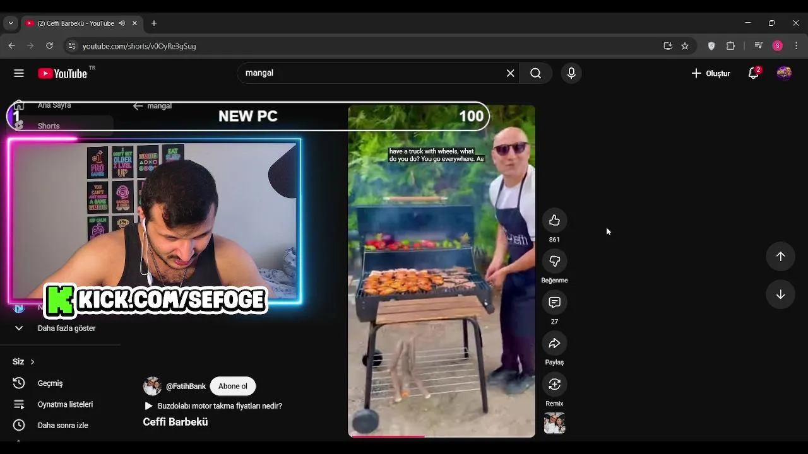Seek on the short's red progress bar
Image resolution: width=808 pixels, height=454 pixels.
[441, 436]
